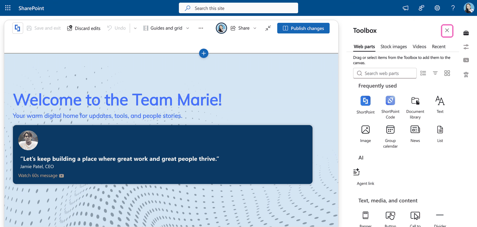Select the Image web part

[365, 133]
